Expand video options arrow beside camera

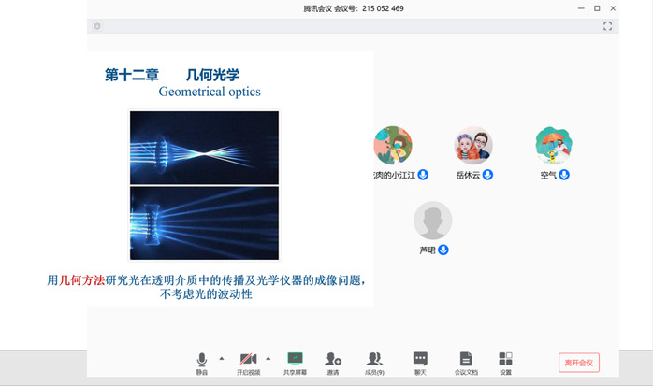coord(268,358)
